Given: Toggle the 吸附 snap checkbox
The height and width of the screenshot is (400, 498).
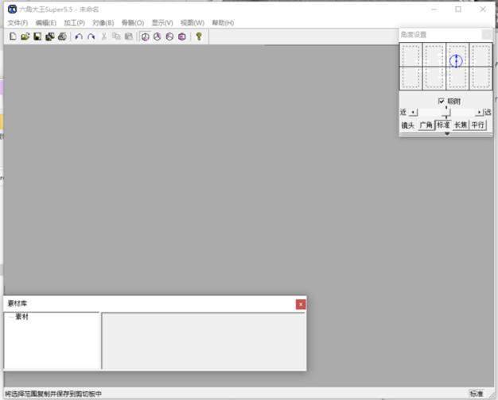Looking at the screenshot, I should pyautogui.click(x=442, y=102).
